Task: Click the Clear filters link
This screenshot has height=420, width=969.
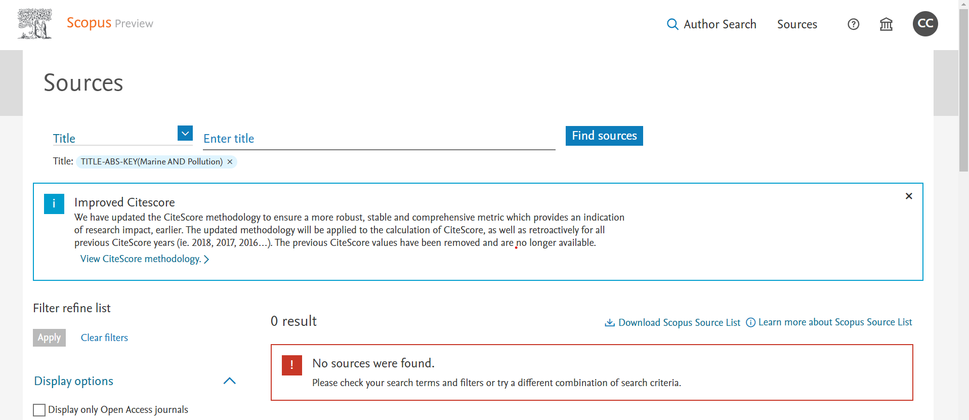Action: (104, 338)
